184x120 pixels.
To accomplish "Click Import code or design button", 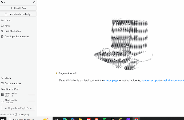I will (x=18, y=14).
